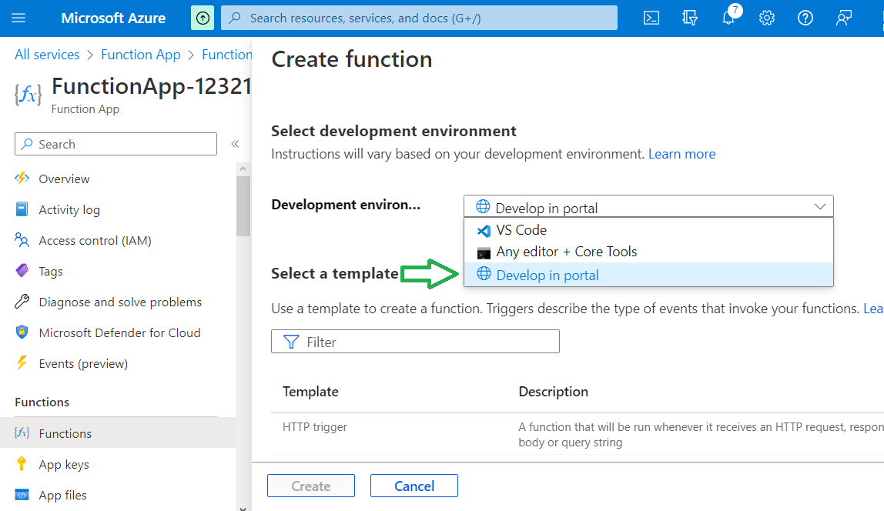The image size is (884, 511).
Task: Click the global search resources field
Action: tap(419, 18)
